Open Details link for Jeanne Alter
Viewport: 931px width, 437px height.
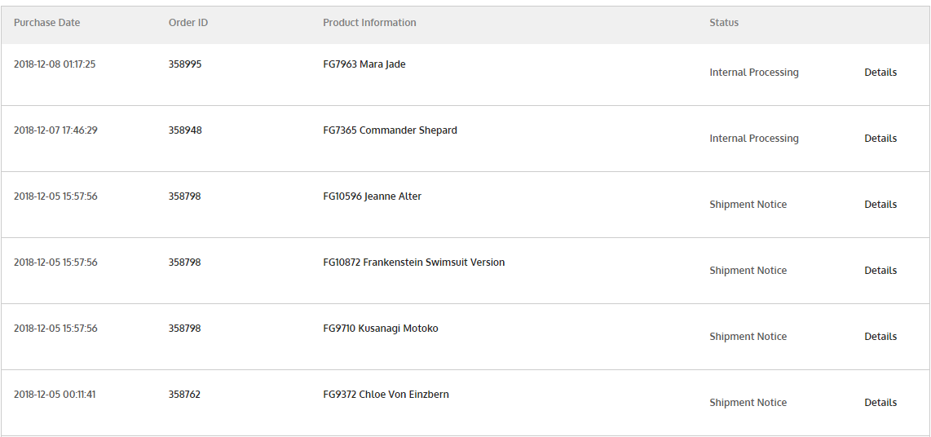(880, 205)
